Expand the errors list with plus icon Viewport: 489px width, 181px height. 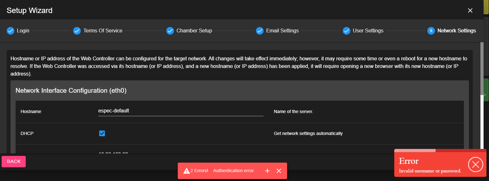pyautogui.click(x=267, y=171)
